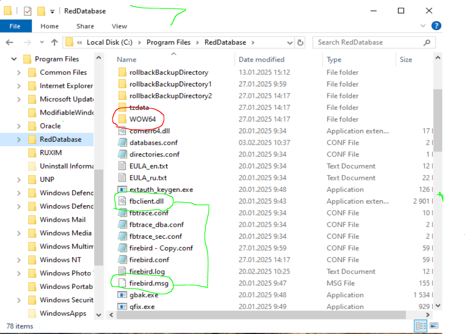Select the gbak.exe application icon

[122, 295]
